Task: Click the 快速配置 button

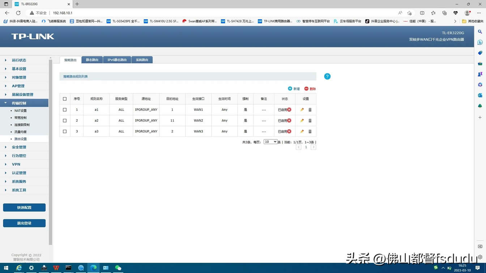Action: [x=24, y=208]
